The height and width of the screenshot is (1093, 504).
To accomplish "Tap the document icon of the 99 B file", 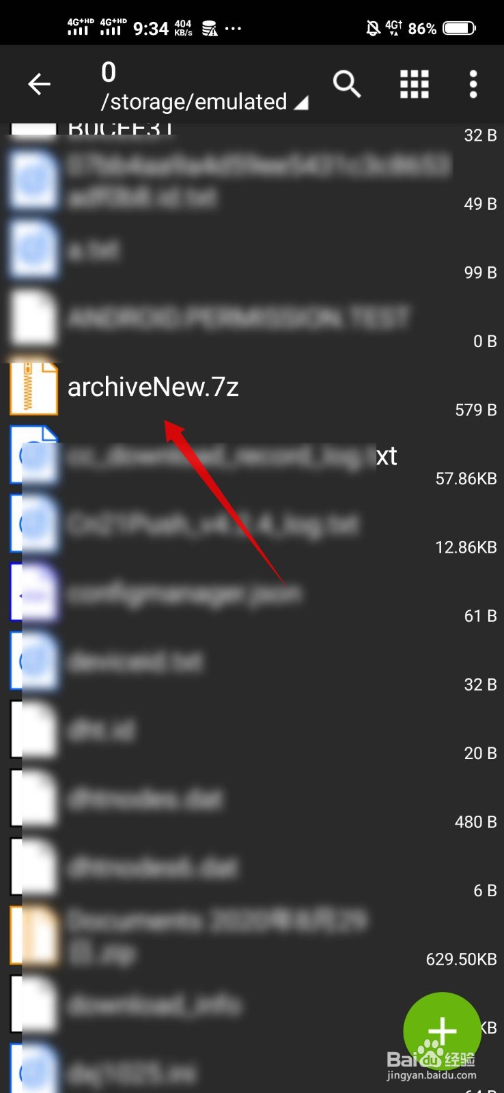I will click(x=33, y=251).
